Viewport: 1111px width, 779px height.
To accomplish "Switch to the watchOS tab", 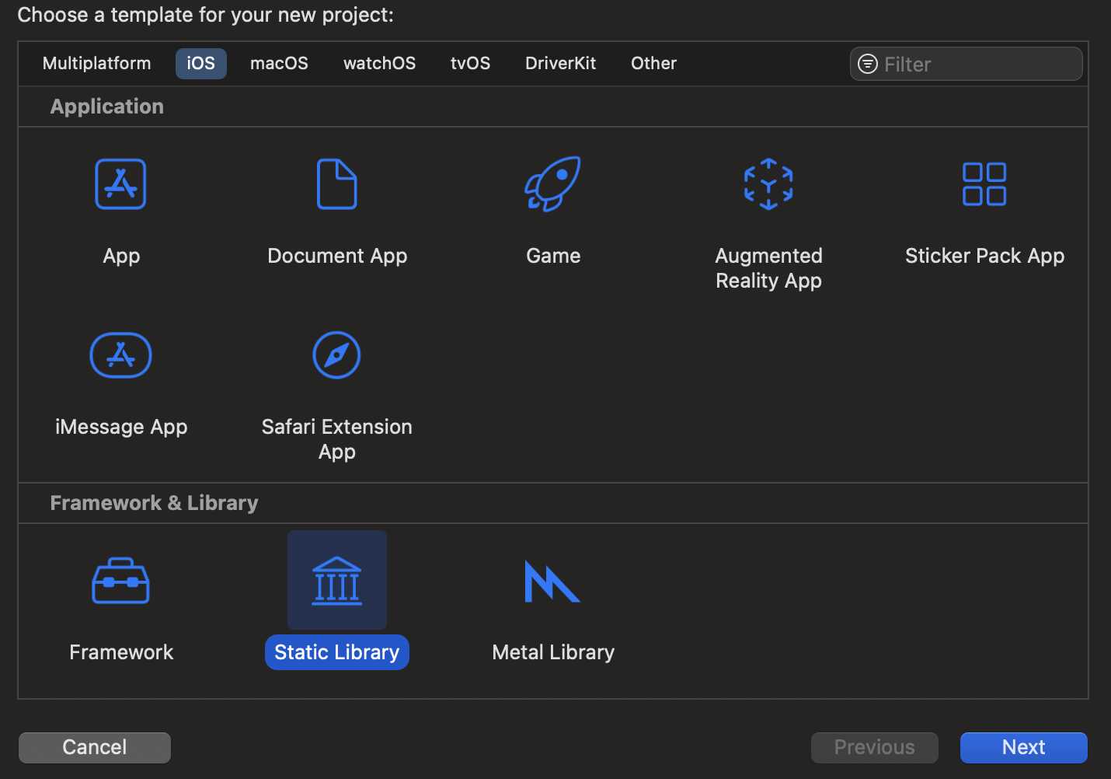I will pos(380,64).
